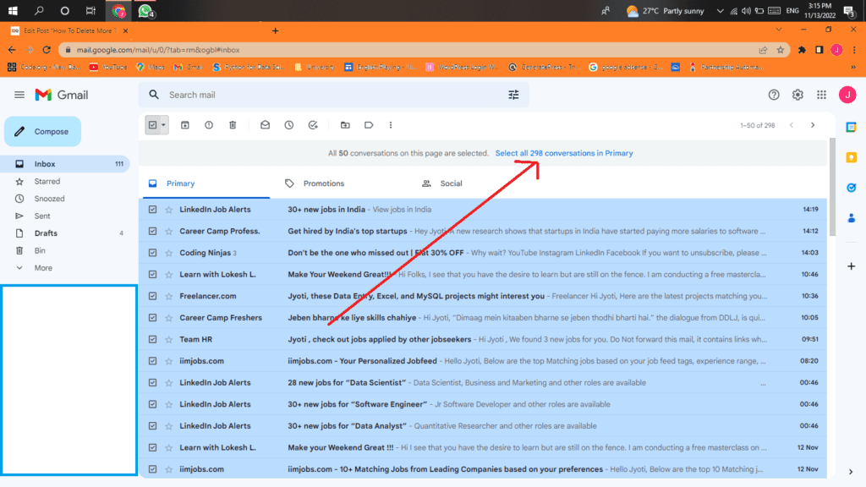Expand the system tray hidden icons
866x487 pixels.
[720, 10]
